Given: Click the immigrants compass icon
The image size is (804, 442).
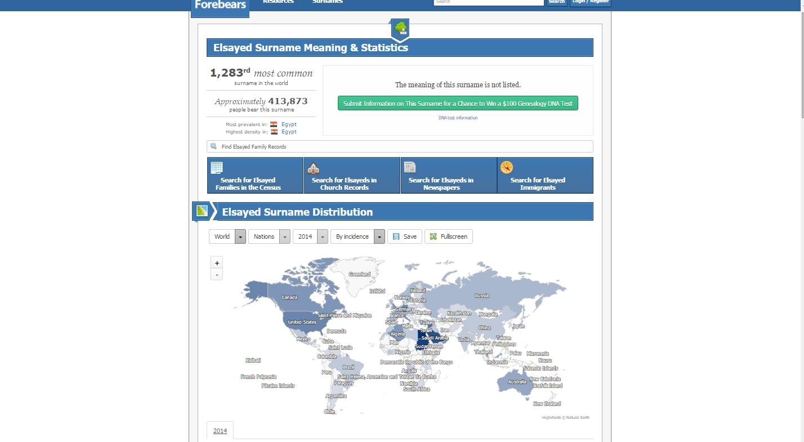Looking at the screenshot, I should tap(506, 167).
